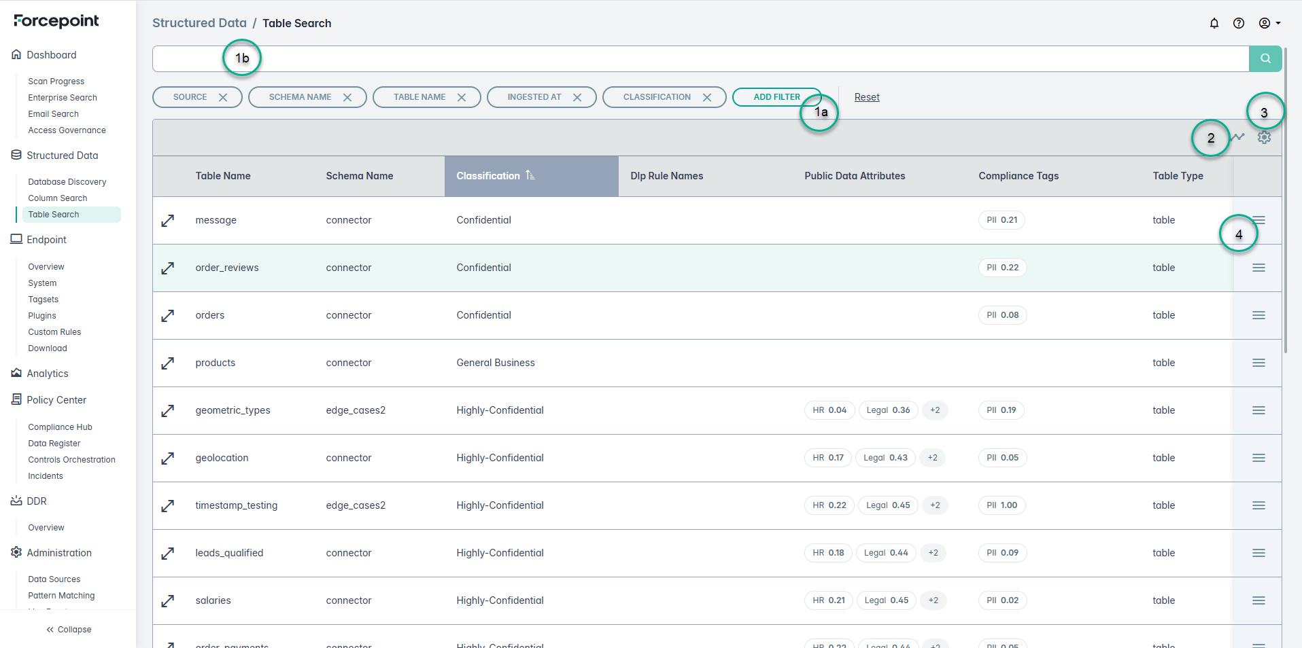This screenshot has width=1302, height=648.
Task: Go to Column Search in sidebar
Action: (58, 198)
